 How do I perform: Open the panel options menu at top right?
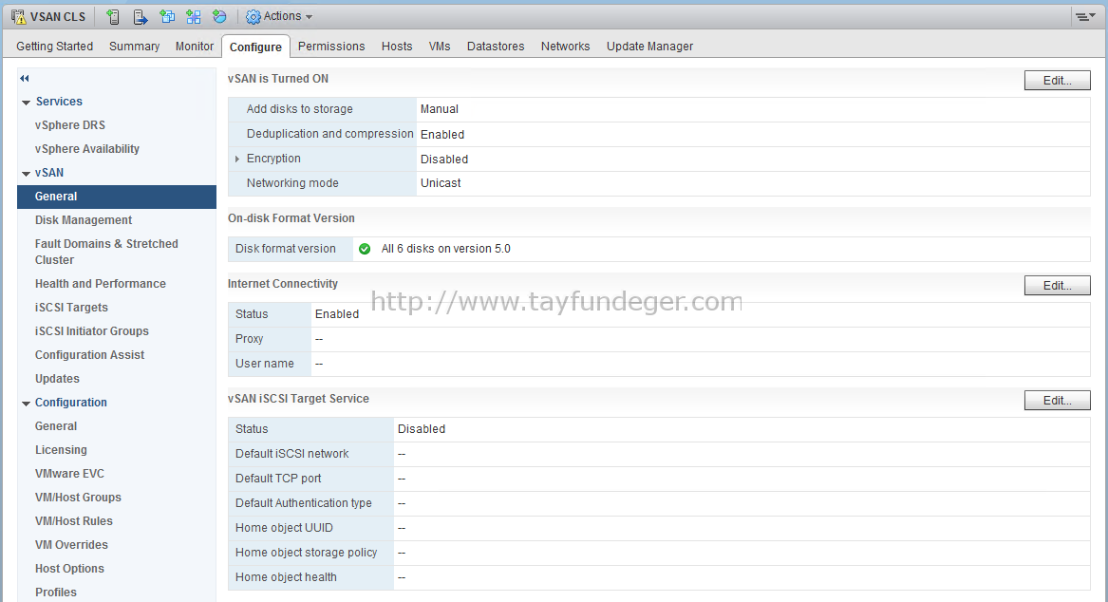click(1084, 16)
